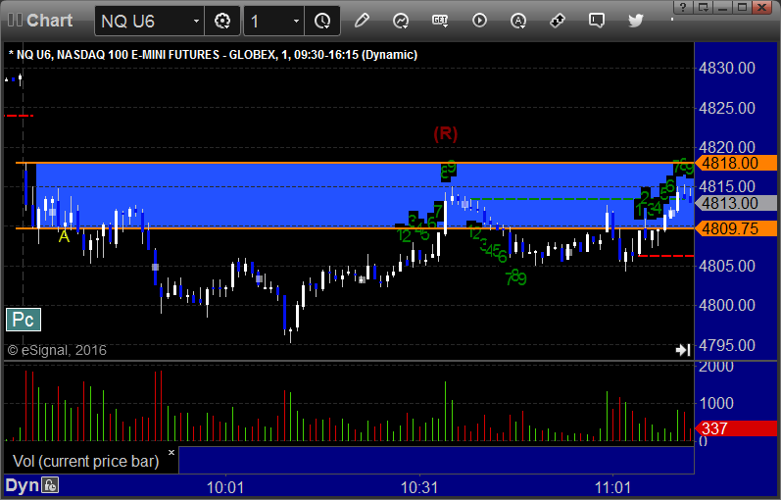Open the symbol settings gear menu
This screenshot has width=781, height=500.
tap(222, 21)
